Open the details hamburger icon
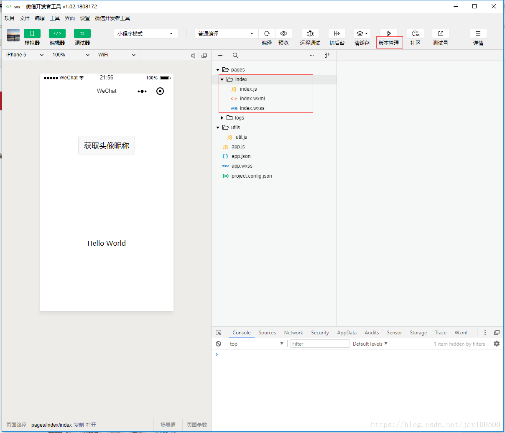Viewport: 505px width, 433px height. (x=478, y=33)
